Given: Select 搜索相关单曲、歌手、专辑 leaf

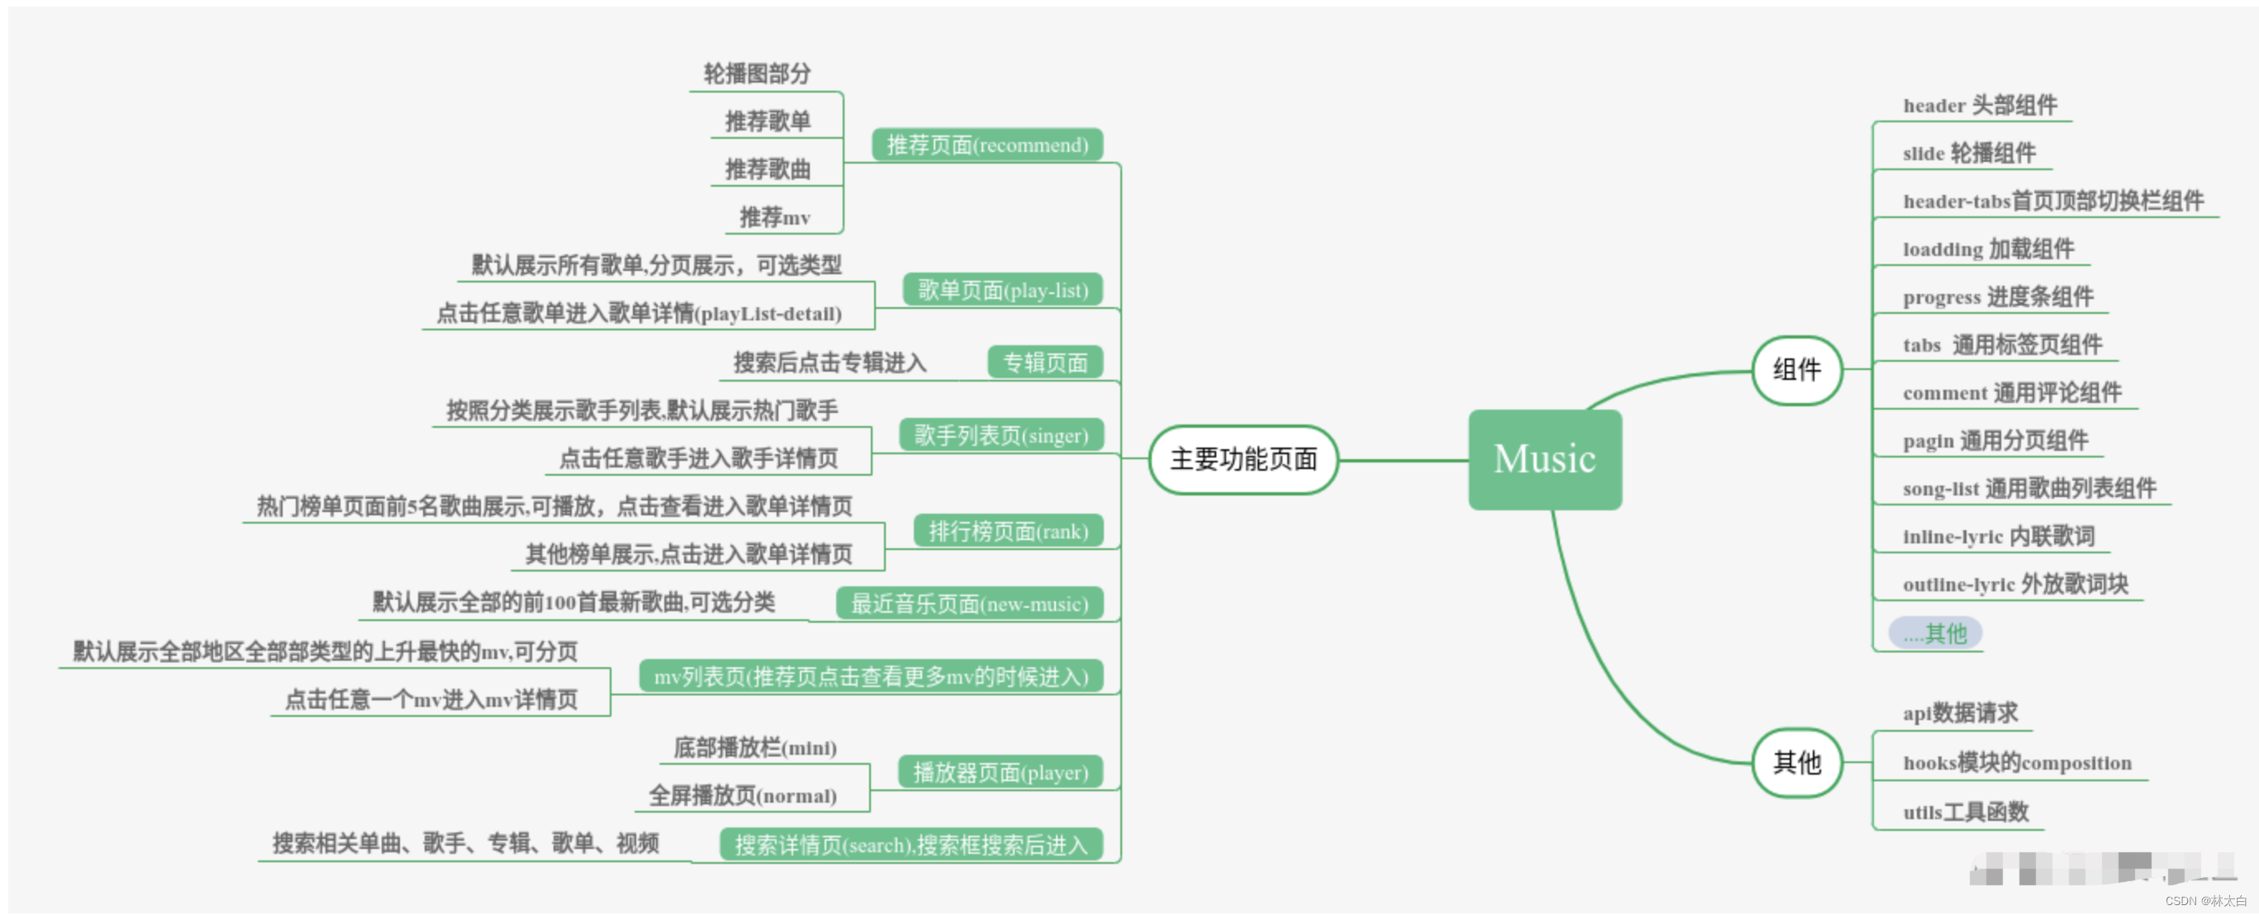Looking at the screenshot, I should coord(465,843).
